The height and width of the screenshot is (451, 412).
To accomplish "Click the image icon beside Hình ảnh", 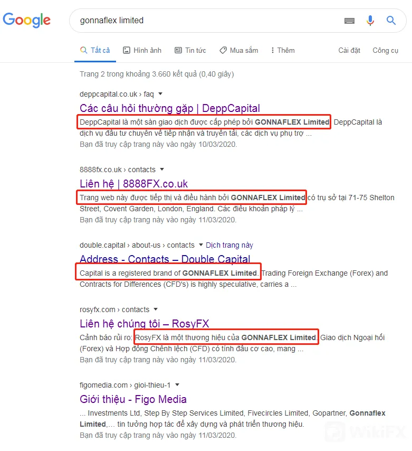I will tap(127, 50).
